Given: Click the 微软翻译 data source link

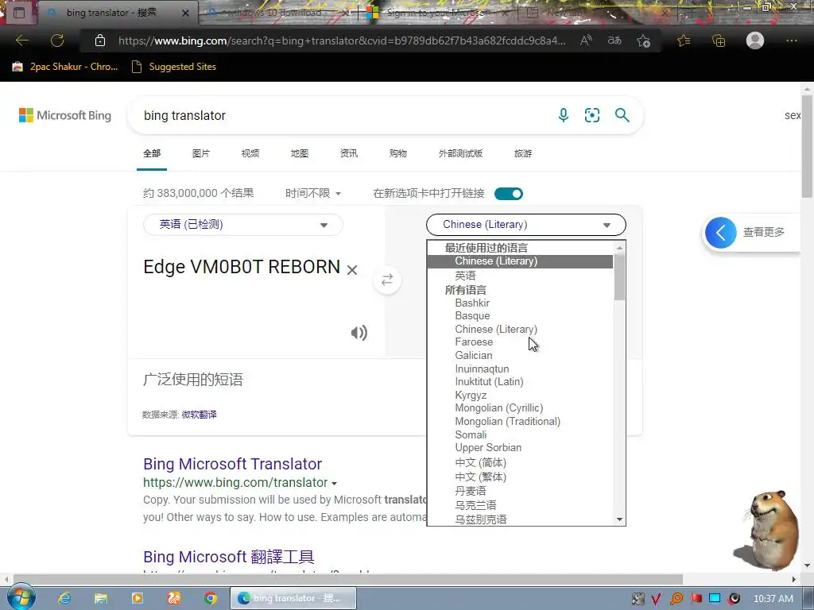Looking at the screenshot, I should pos(199,415).
